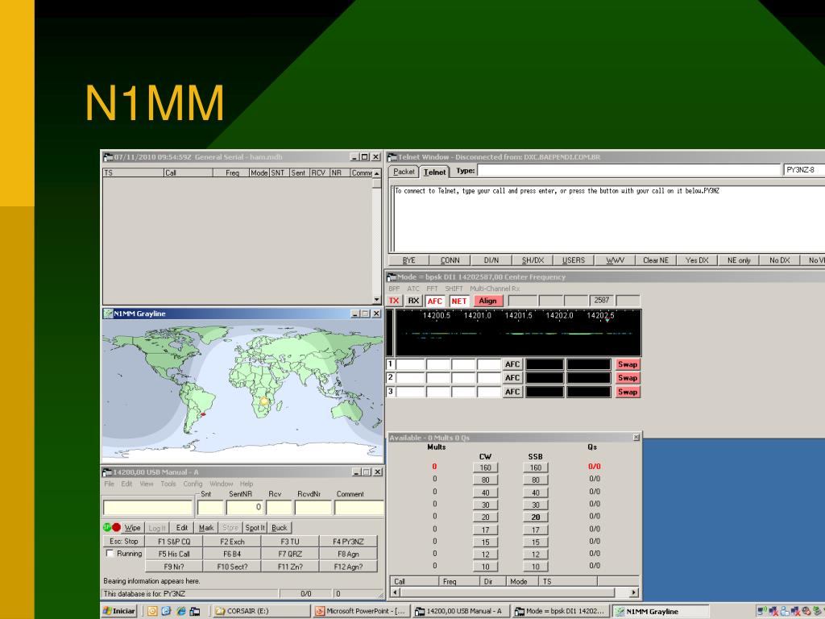Viewport: 825px width, 619px height.
Task: Click the 2587 frequency offset field
Action: 601,301
